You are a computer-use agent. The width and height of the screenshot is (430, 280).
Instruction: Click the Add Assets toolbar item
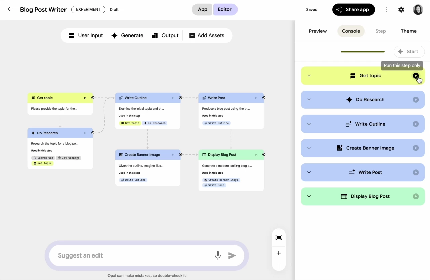(x=207, y=35)
